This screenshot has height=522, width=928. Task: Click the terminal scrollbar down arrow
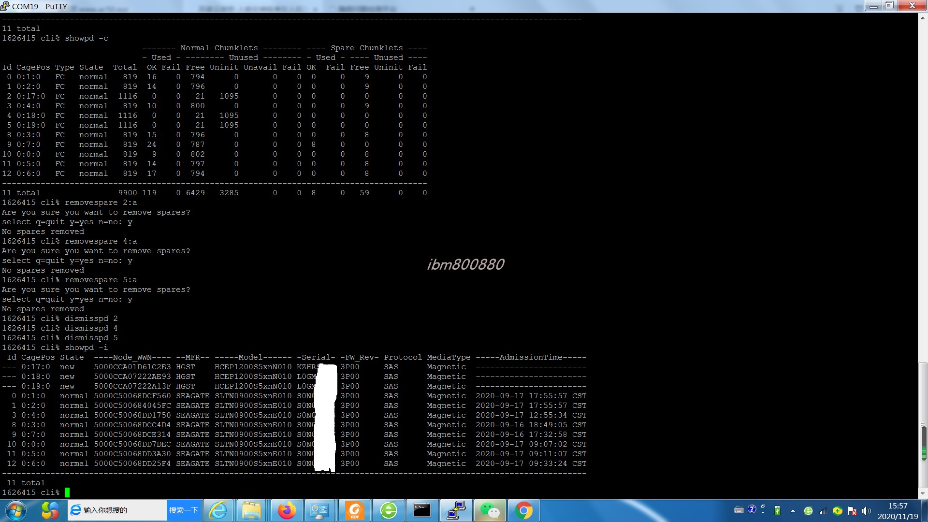coord(923,494)
